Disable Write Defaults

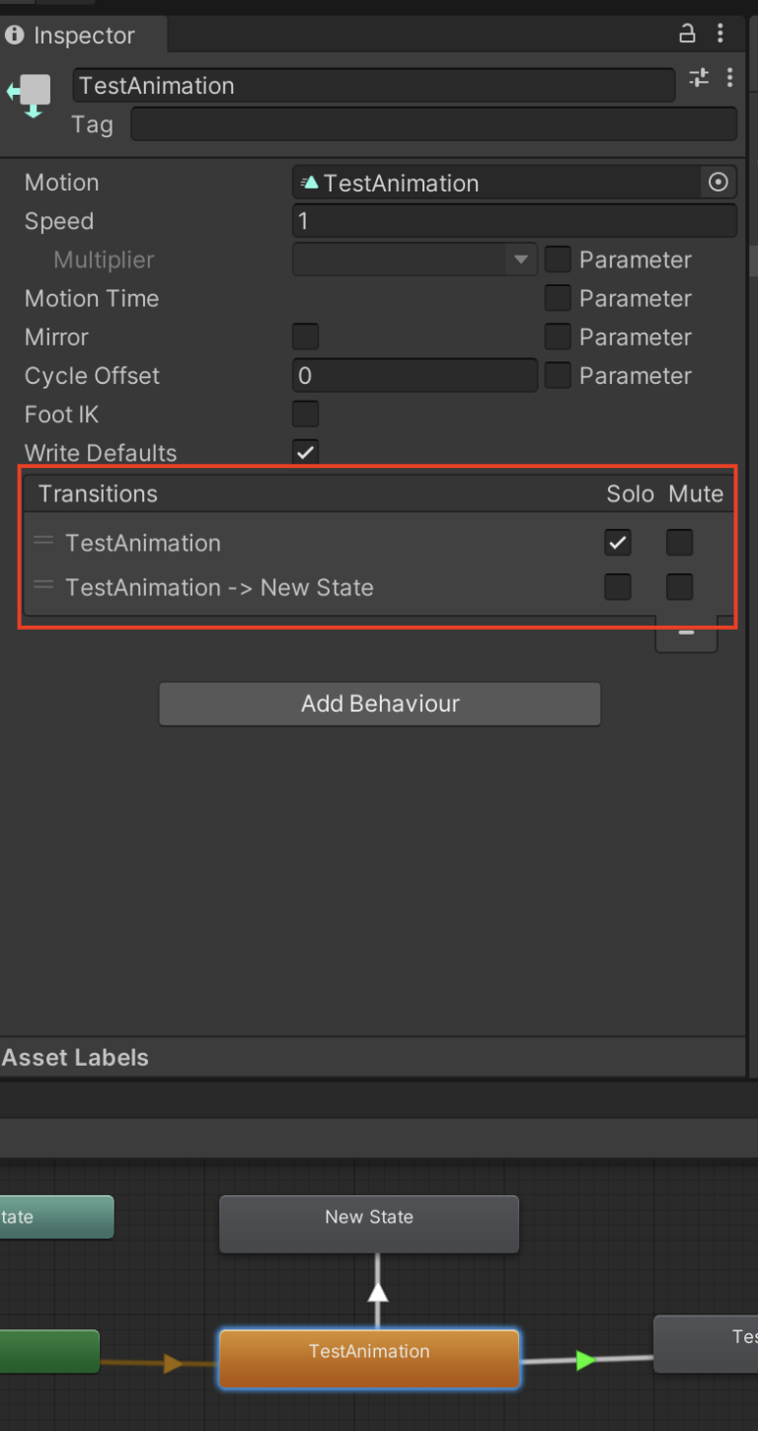pyautogui.click(x=305, y=451)
